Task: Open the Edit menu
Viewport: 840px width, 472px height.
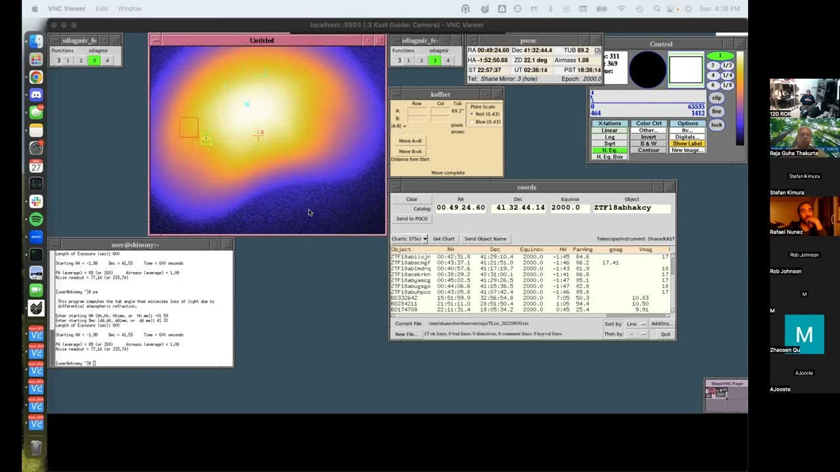Action: 102,9
